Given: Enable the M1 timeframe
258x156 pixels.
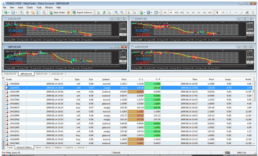Looking at the screenshot, I should (x=165, y=13).
